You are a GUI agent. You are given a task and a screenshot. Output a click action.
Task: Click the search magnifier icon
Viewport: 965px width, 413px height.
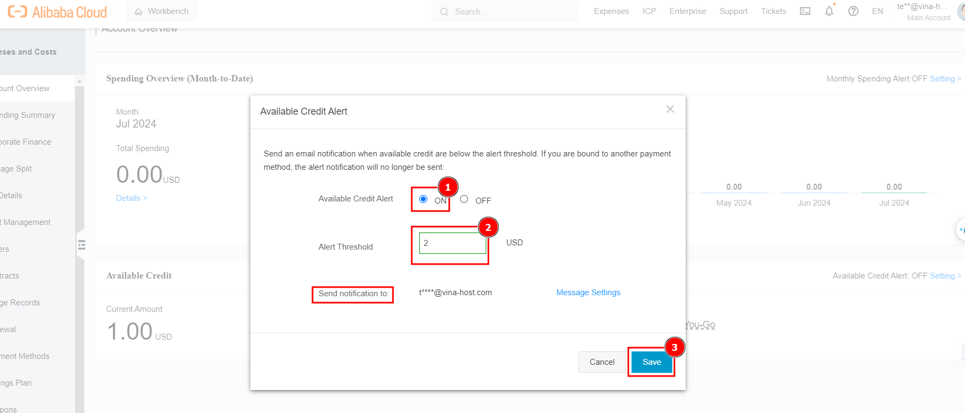(444, 12)
